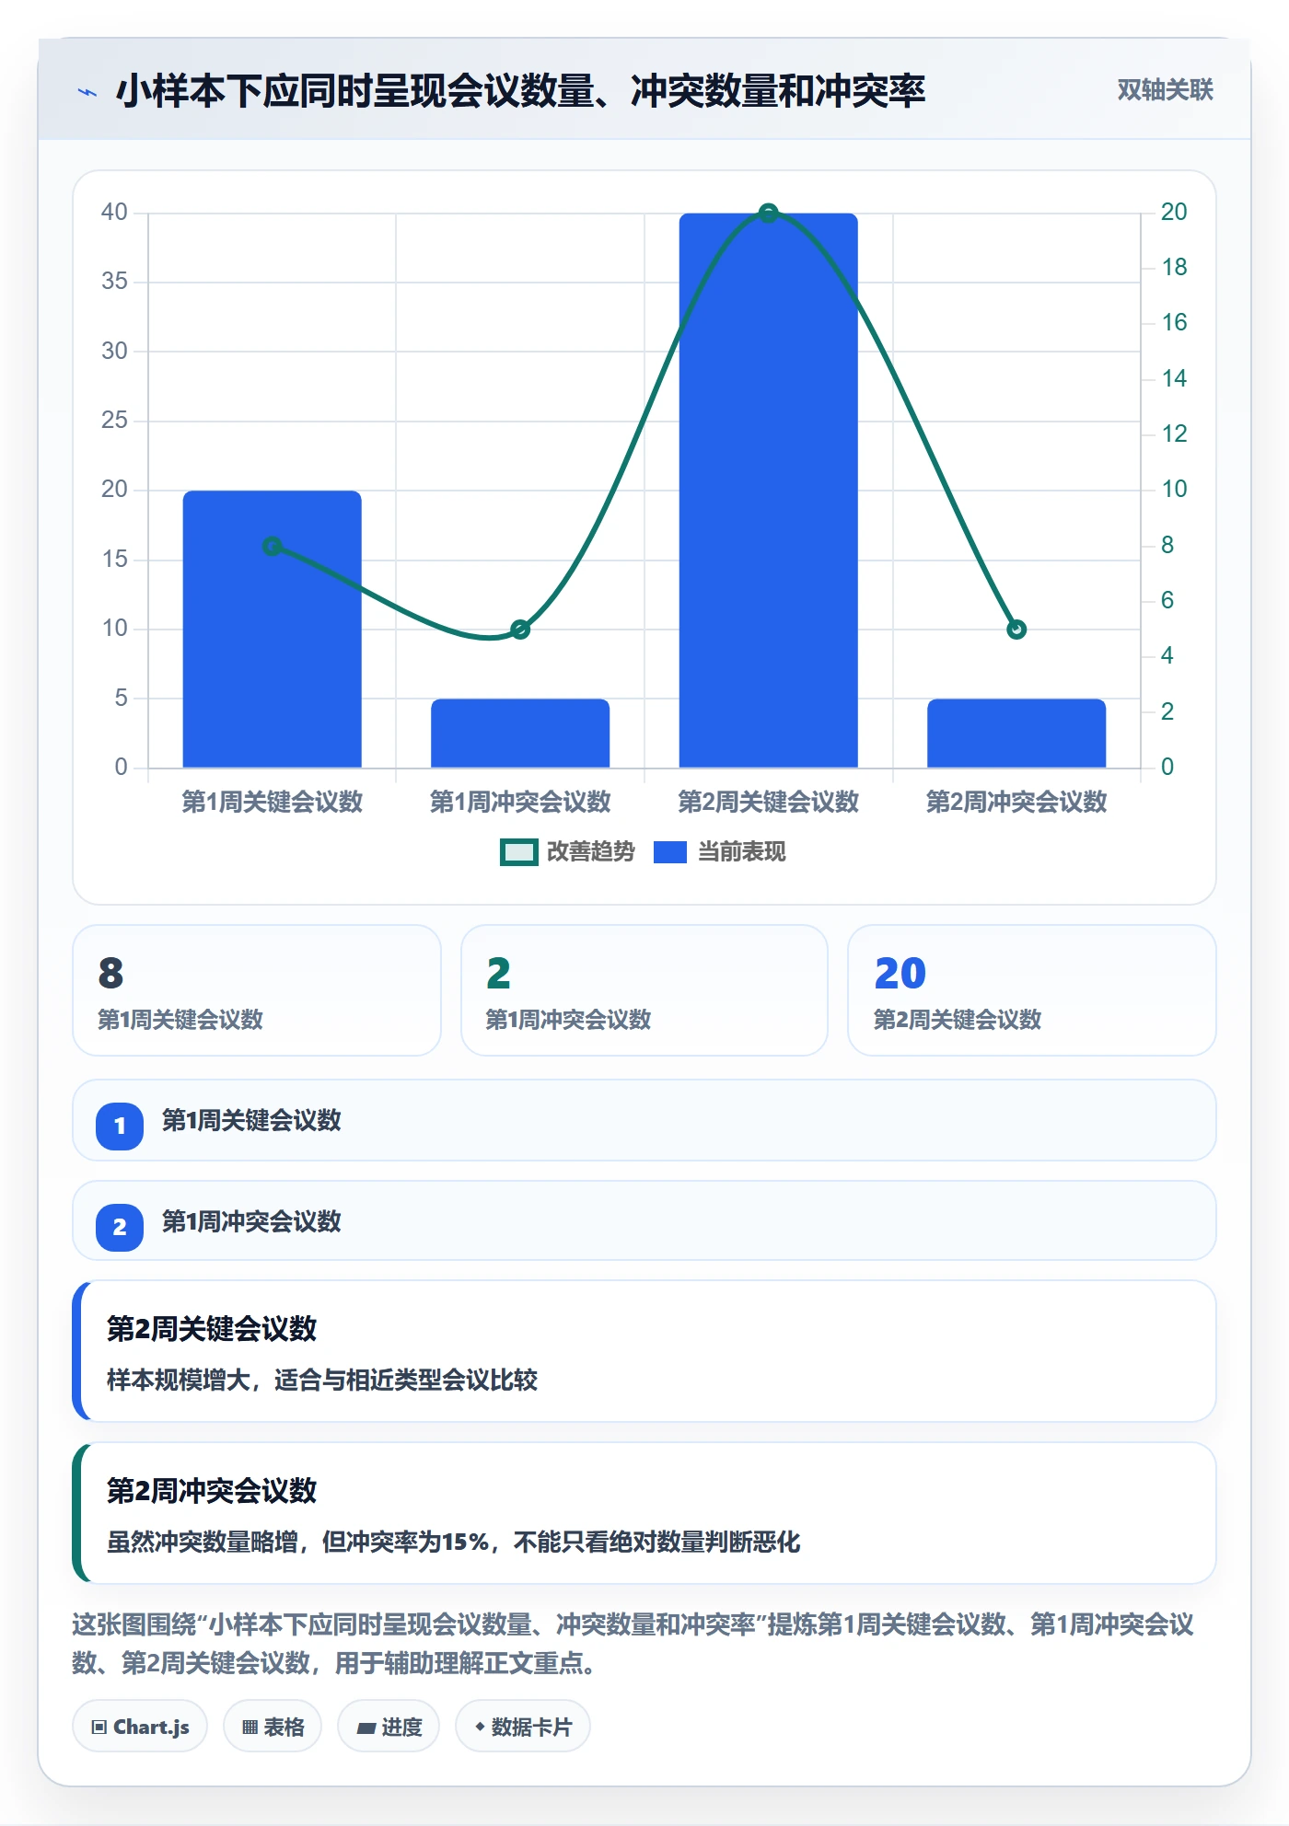Image resolution: width=1289 pixels, height=1826 pixels.
Task: Click the 第2周关键会议数 tall bar
Action: point(769,491)
